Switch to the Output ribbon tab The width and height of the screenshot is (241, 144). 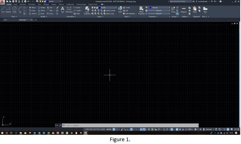(54, 4)
